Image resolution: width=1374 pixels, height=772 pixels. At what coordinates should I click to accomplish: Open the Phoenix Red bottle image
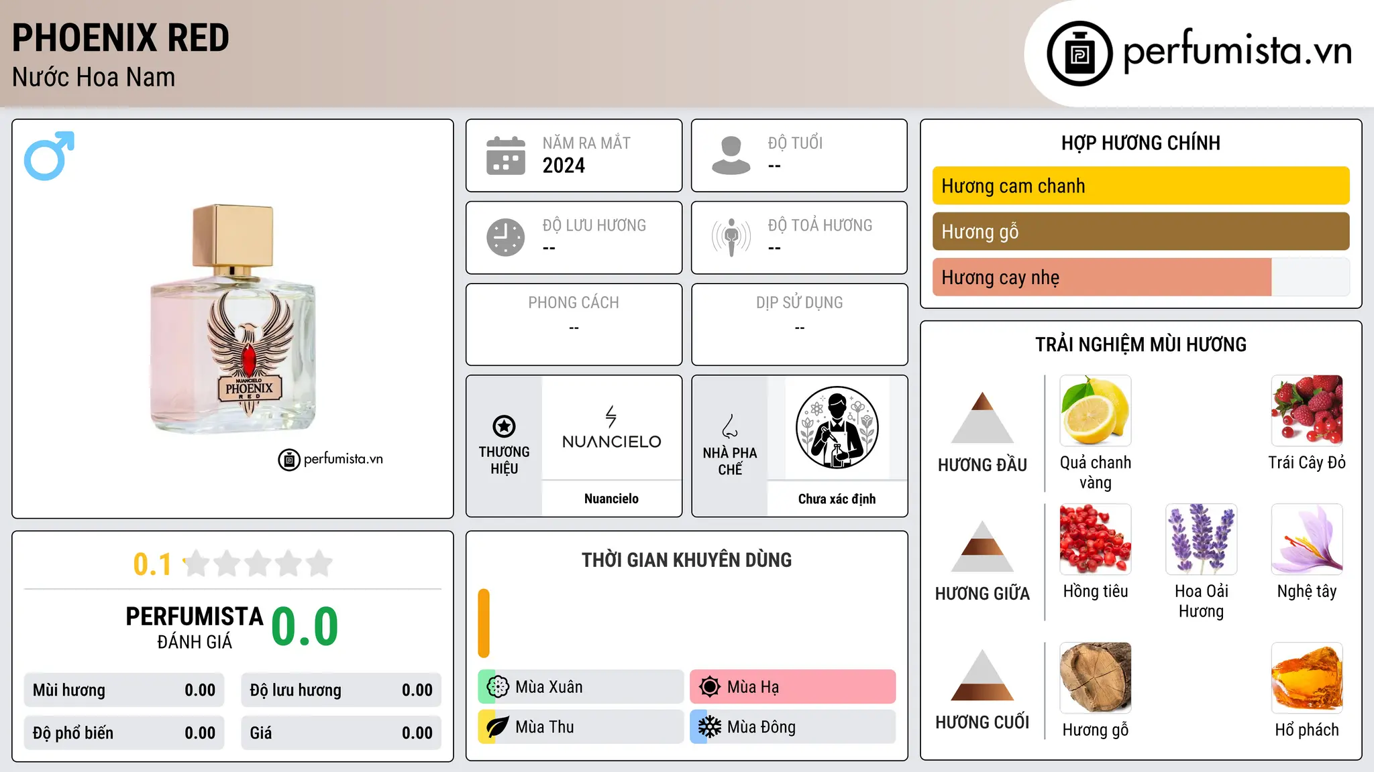tap(233, 319)
